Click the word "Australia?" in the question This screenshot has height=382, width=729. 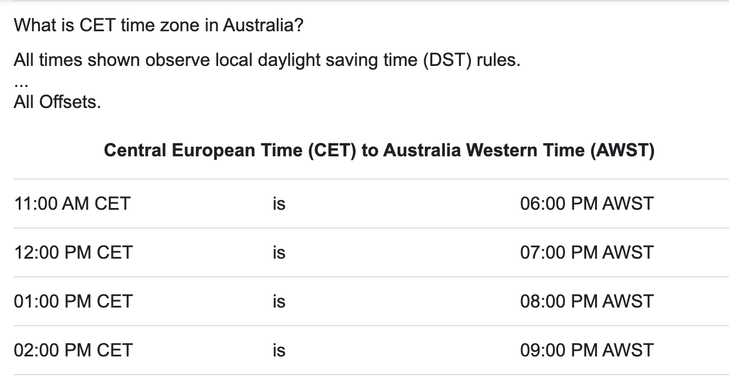click(x=263, y=26)
